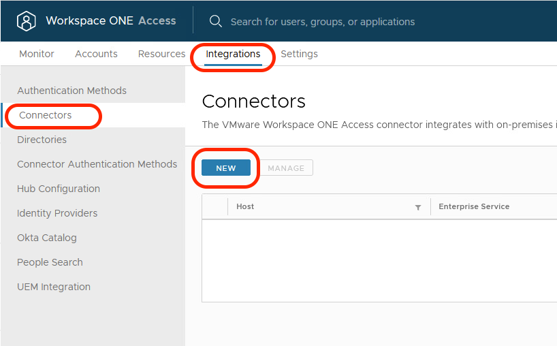The width and height of the screenshot is (557, 346).
Task: Click the Workspace ONE Access logo icon
Action: [x=26, y=21]
